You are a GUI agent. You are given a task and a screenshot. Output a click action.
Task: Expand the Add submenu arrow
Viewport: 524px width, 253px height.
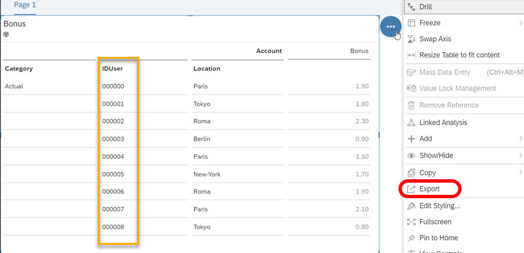[521, 139]
